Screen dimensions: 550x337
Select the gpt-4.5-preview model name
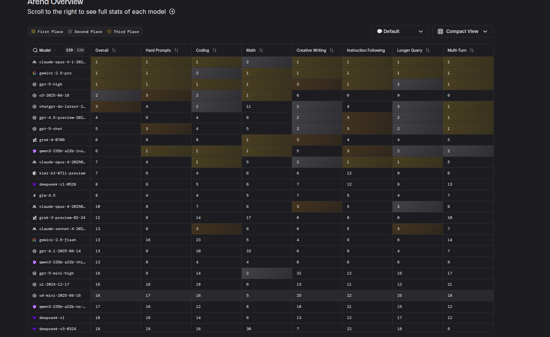[x=62, y=118]
